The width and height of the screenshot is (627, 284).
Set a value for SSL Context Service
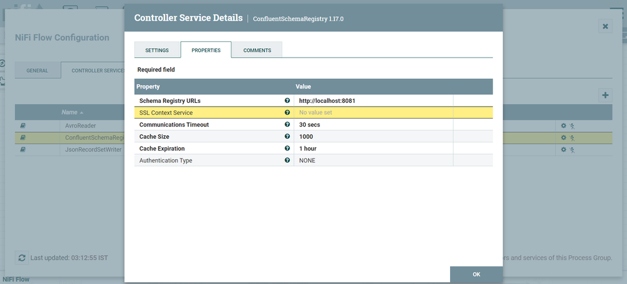coord(373,113)
